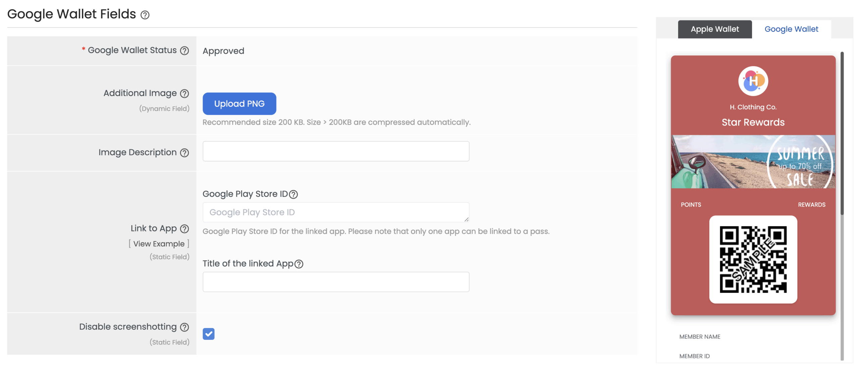The width and height of the screenshot is (859, 371).
Task: Open the Disable screenshotting help tooltip
Action: click(x=184, y=327)
